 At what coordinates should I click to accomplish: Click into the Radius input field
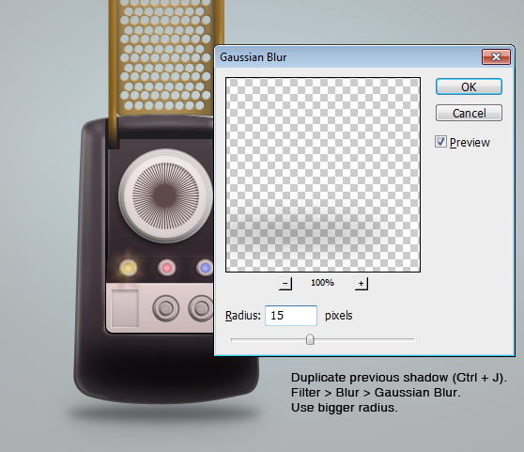[x=291, y=315]
